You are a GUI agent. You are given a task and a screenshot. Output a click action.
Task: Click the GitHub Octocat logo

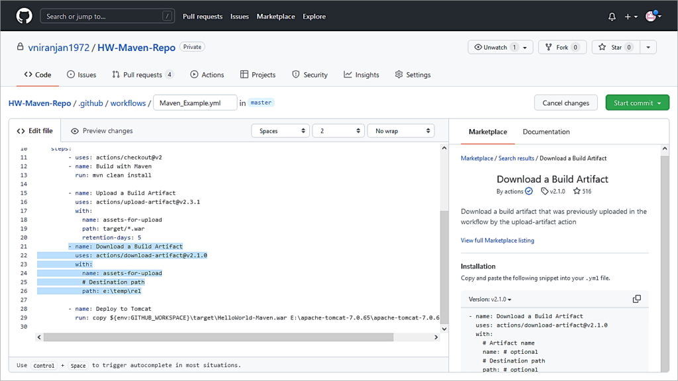[x=23, y=16]
